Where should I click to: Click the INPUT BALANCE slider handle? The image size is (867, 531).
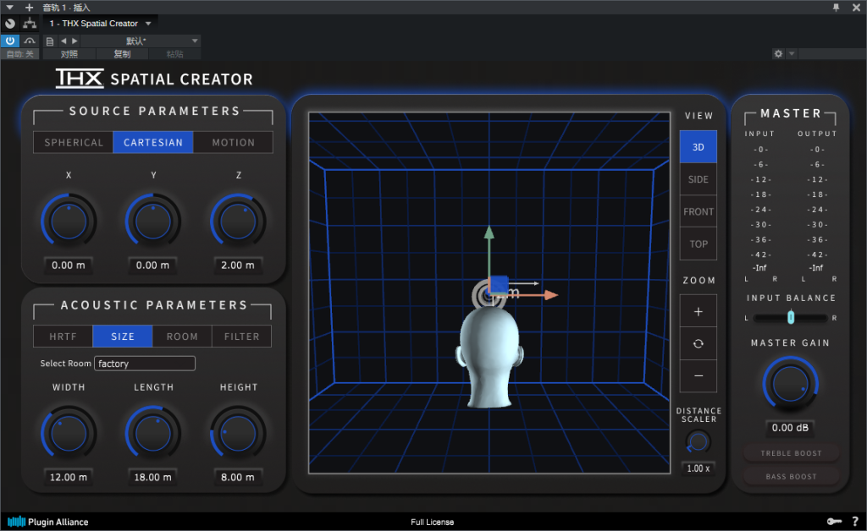pos(791,317)
